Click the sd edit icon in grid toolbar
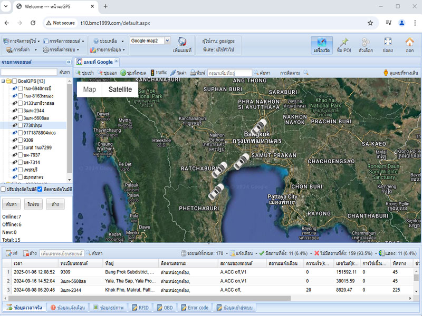This screenshot has width=422, height=316. click(x=11, y=253)
